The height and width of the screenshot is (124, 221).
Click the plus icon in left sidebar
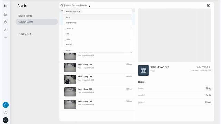click(x=6, y=37)
